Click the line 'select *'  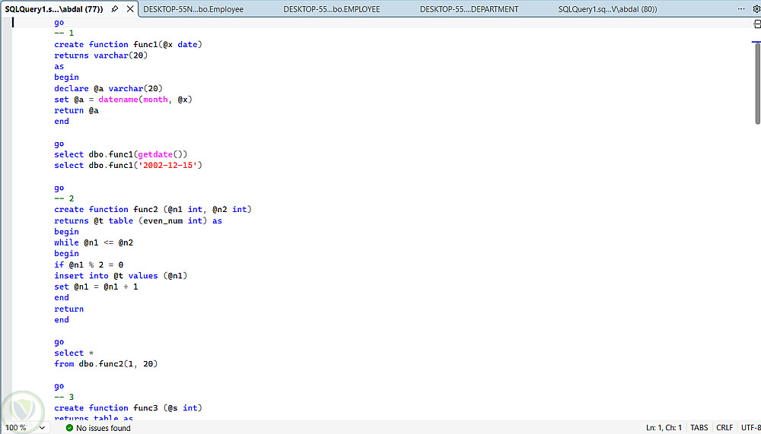tap(74, 353)
